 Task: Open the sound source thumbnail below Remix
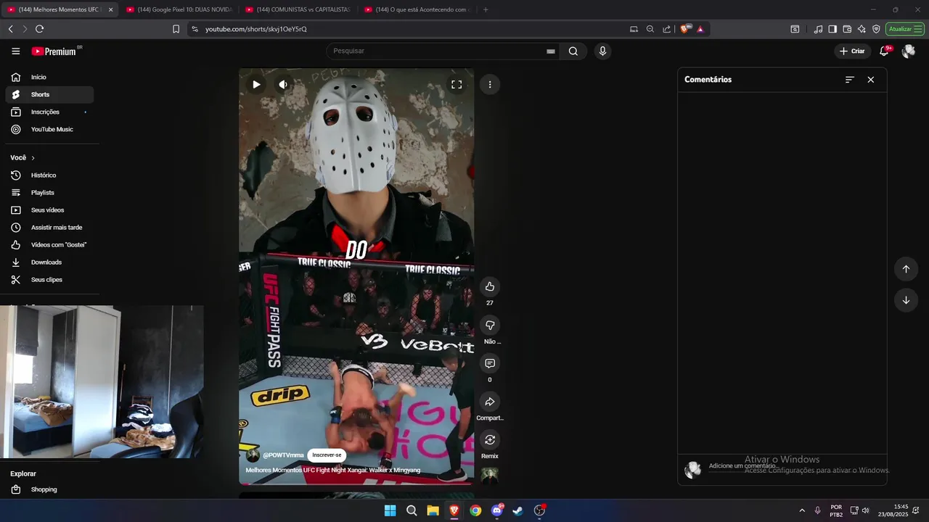click(490, 476)
